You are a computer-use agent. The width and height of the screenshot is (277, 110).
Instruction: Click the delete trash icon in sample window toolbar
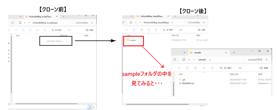[x=212, y=68]
